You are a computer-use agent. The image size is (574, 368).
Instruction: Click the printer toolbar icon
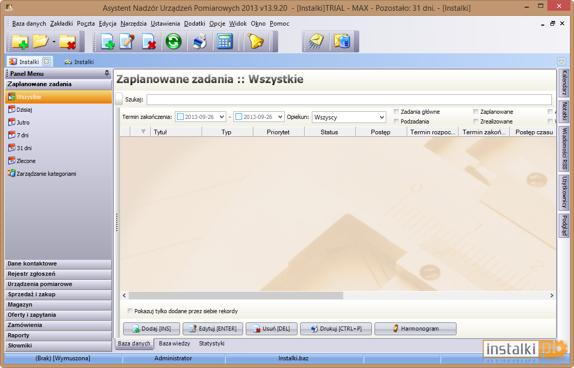tap(200, 42)
